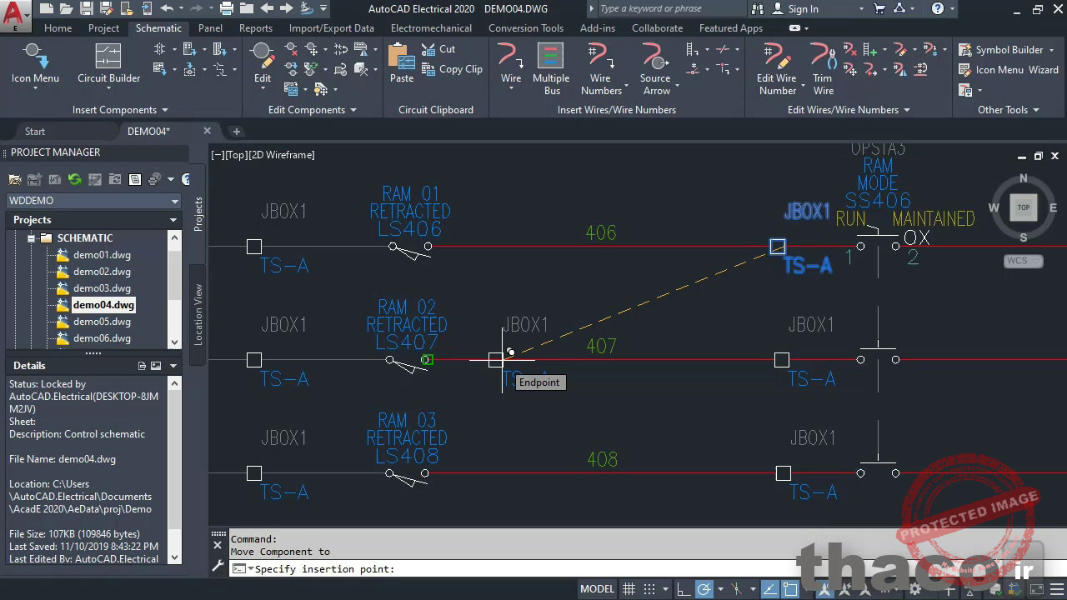The height and width of the screenshot is (600, 1067).
Task: Click Copy Clip button
Action: point(452,69)
